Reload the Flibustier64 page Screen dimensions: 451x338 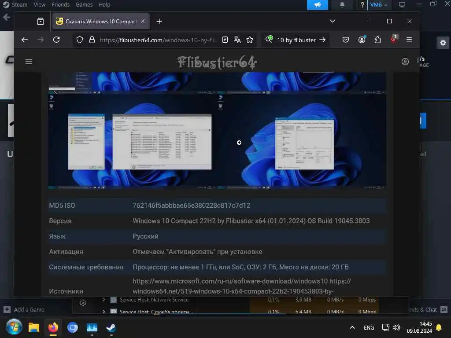(x=56, y=40)
